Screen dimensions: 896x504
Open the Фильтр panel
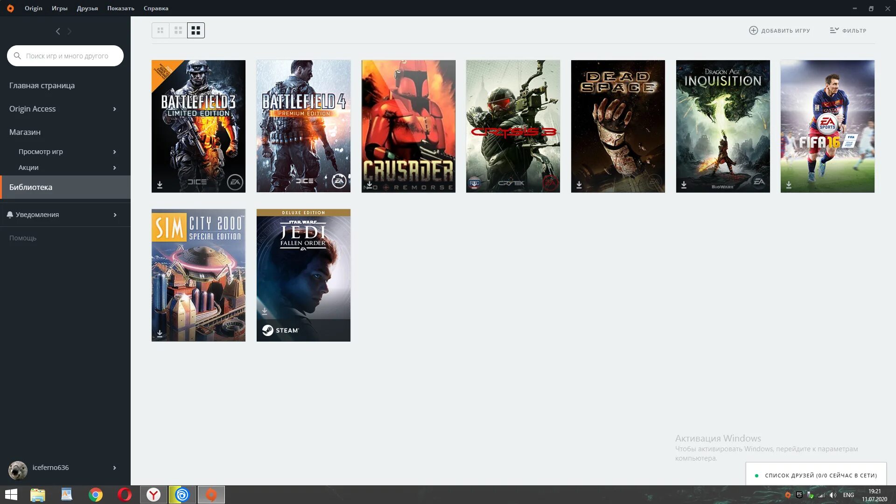[848, 30]
